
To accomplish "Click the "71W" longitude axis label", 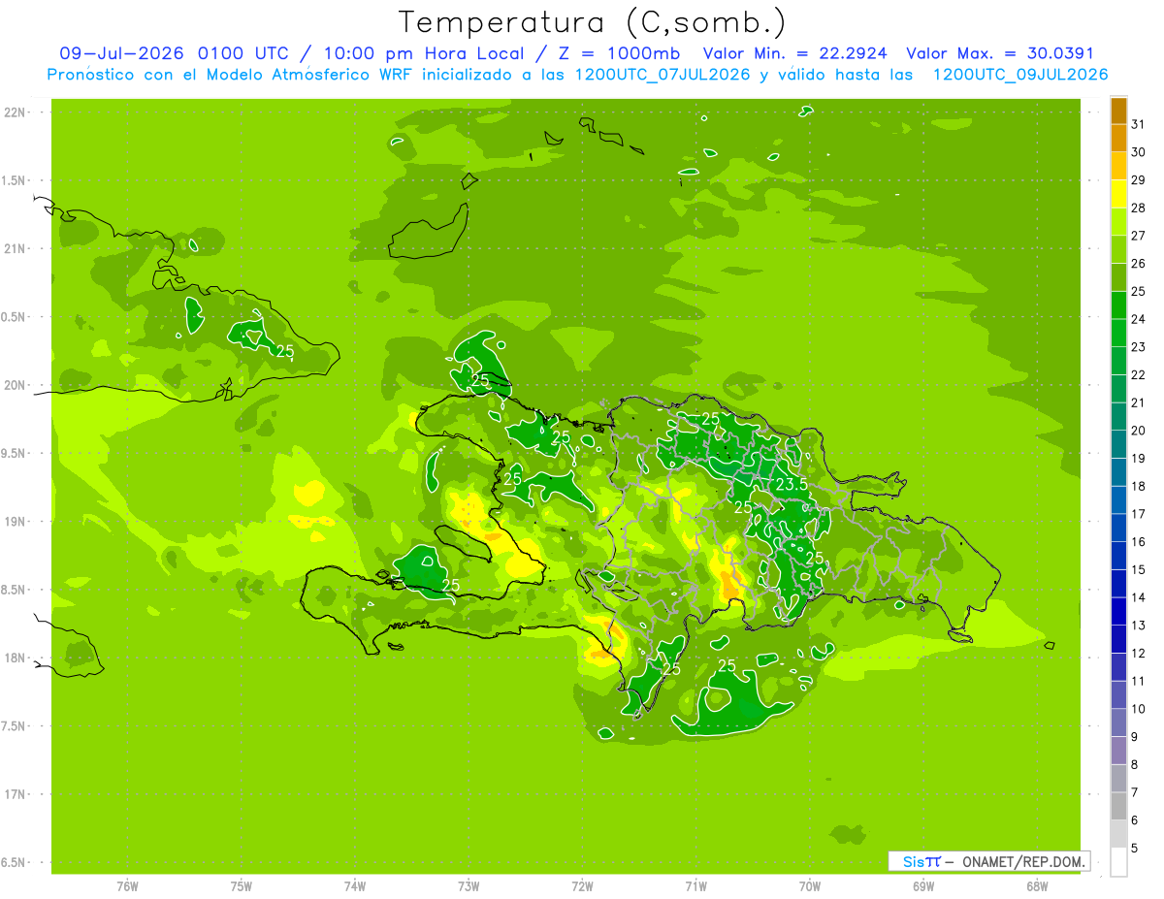I will coord(695,886).
